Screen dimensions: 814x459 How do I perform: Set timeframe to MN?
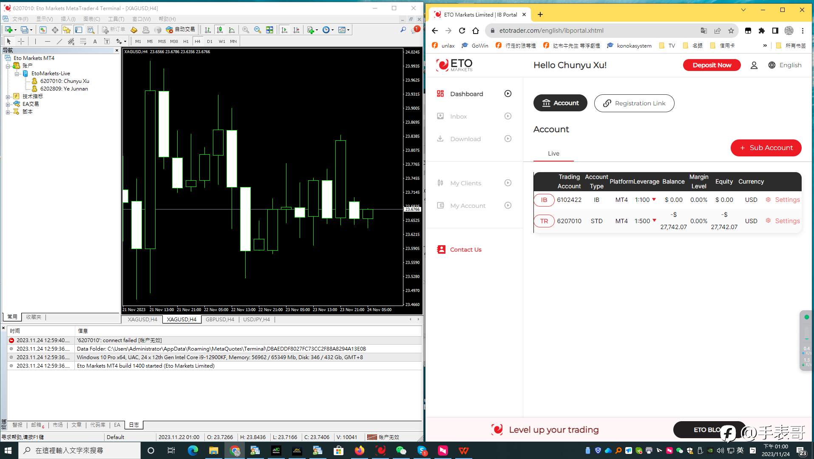(233, 41)
